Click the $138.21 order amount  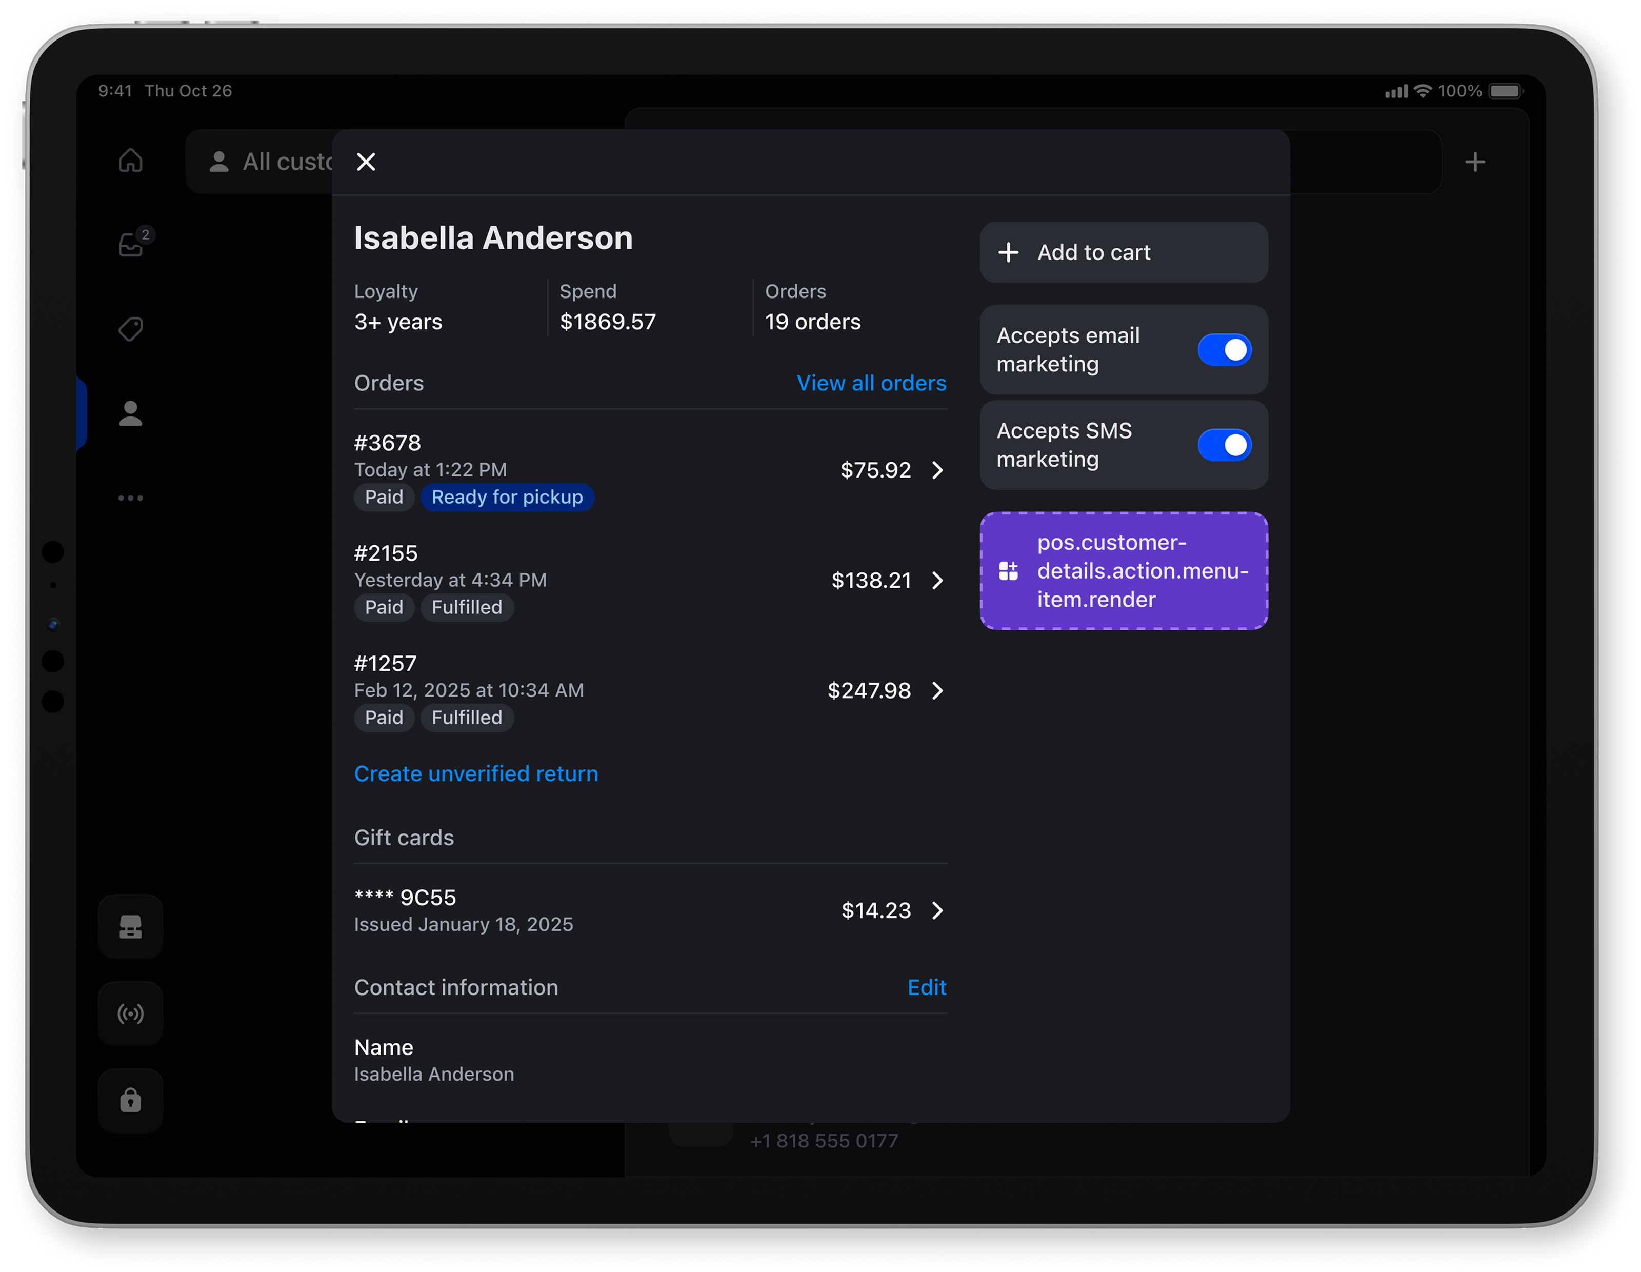pyautogui.click(x=871, y=580)
